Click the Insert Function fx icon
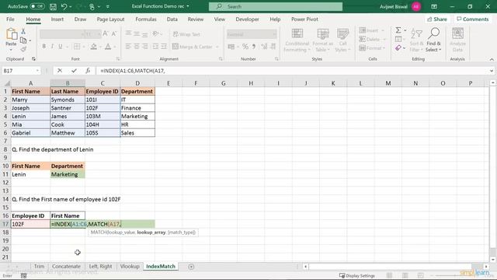The height and width of the screenshot is (280, 497). coord(88,71)
